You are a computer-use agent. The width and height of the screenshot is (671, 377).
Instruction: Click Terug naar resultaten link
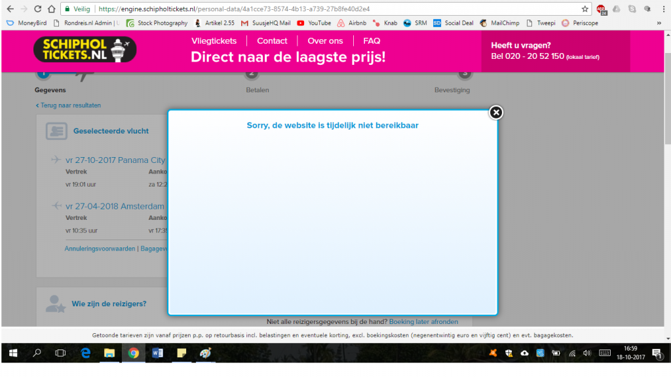click(x=68, y=105)
